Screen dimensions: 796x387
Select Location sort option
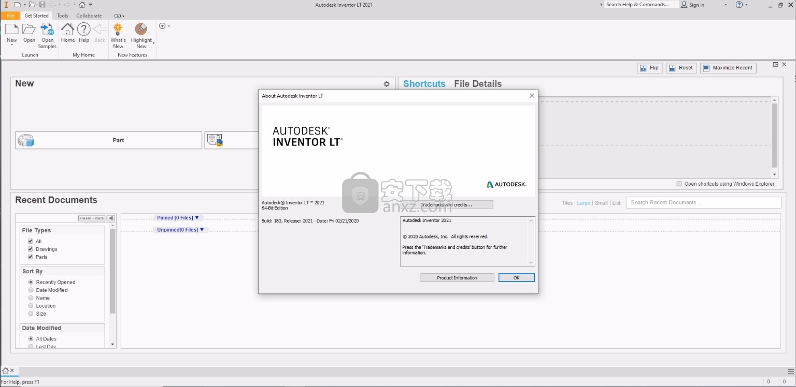[x=31, y=306]
